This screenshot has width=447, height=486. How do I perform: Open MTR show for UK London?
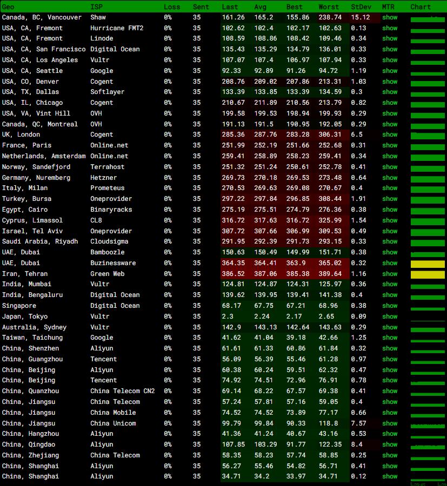click(x=390, y=134)
